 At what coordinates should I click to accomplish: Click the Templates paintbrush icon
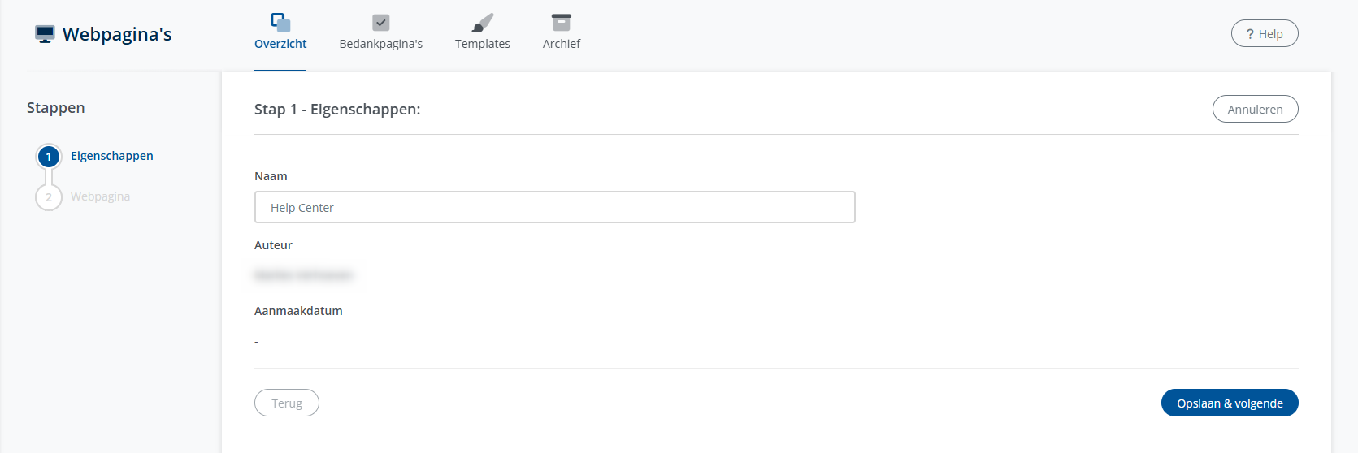click(x=483, y=22)
